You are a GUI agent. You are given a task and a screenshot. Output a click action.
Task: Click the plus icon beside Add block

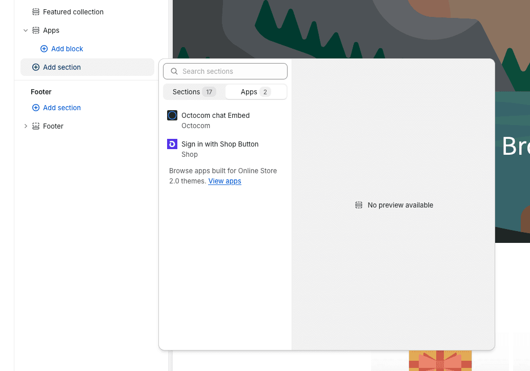pos(44,49)
